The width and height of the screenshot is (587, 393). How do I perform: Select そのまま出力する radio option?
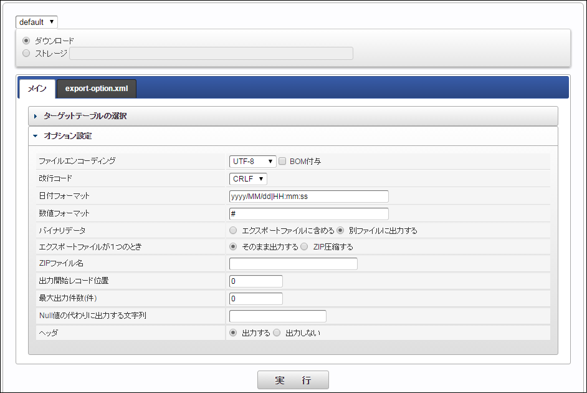[233, 246]
